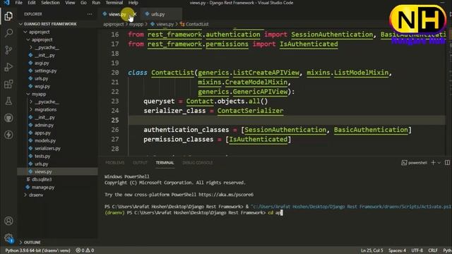This screenshot has width=452, height=254.
Task: Open the Edit menu
Action: tap(31, 3)
